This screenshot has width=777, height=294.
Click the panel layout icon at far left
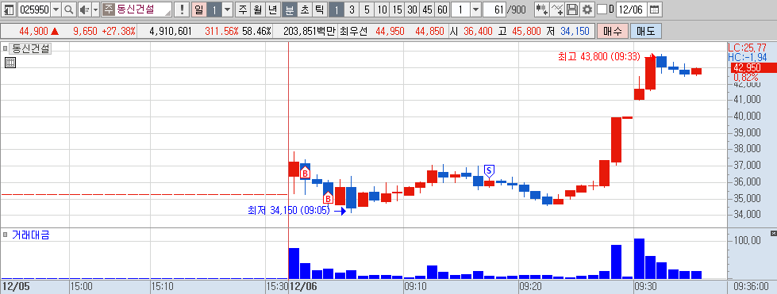(x=10, y=10)
